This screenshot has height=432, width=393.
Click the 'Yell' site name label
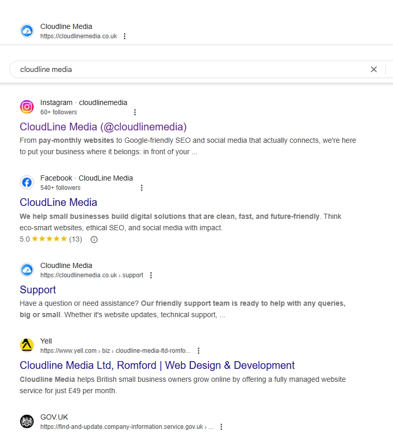point(46,341)
